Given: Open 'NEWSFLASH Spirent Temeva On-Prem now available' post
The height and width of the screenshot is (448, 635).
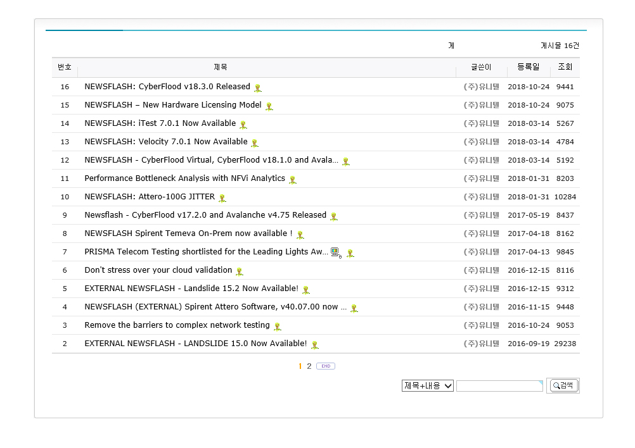Looking at the screenshot, I should [x=188, y=233].
